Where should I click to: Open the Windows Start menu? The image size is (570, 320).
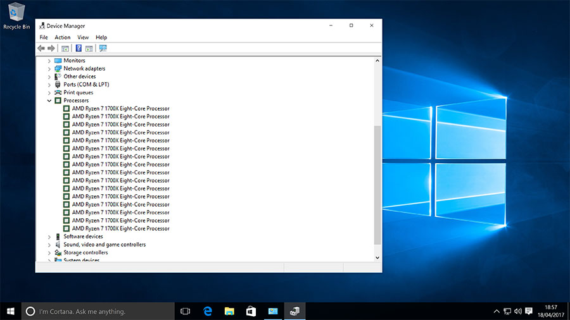[x=11, y=311]
